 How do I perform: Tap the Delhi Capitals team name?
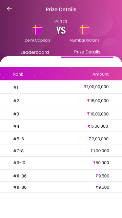tap(38, 40)
